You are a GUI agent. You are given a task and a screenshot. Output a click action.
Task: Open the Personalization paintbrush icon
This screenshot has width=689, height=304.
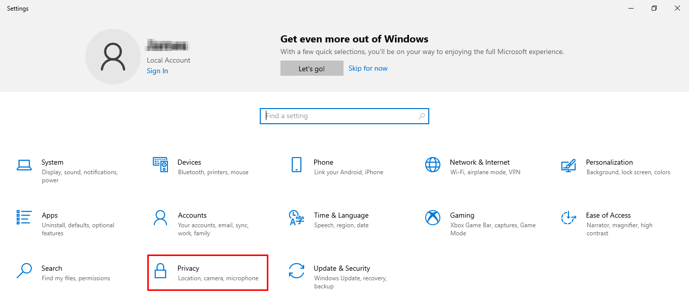569,165
